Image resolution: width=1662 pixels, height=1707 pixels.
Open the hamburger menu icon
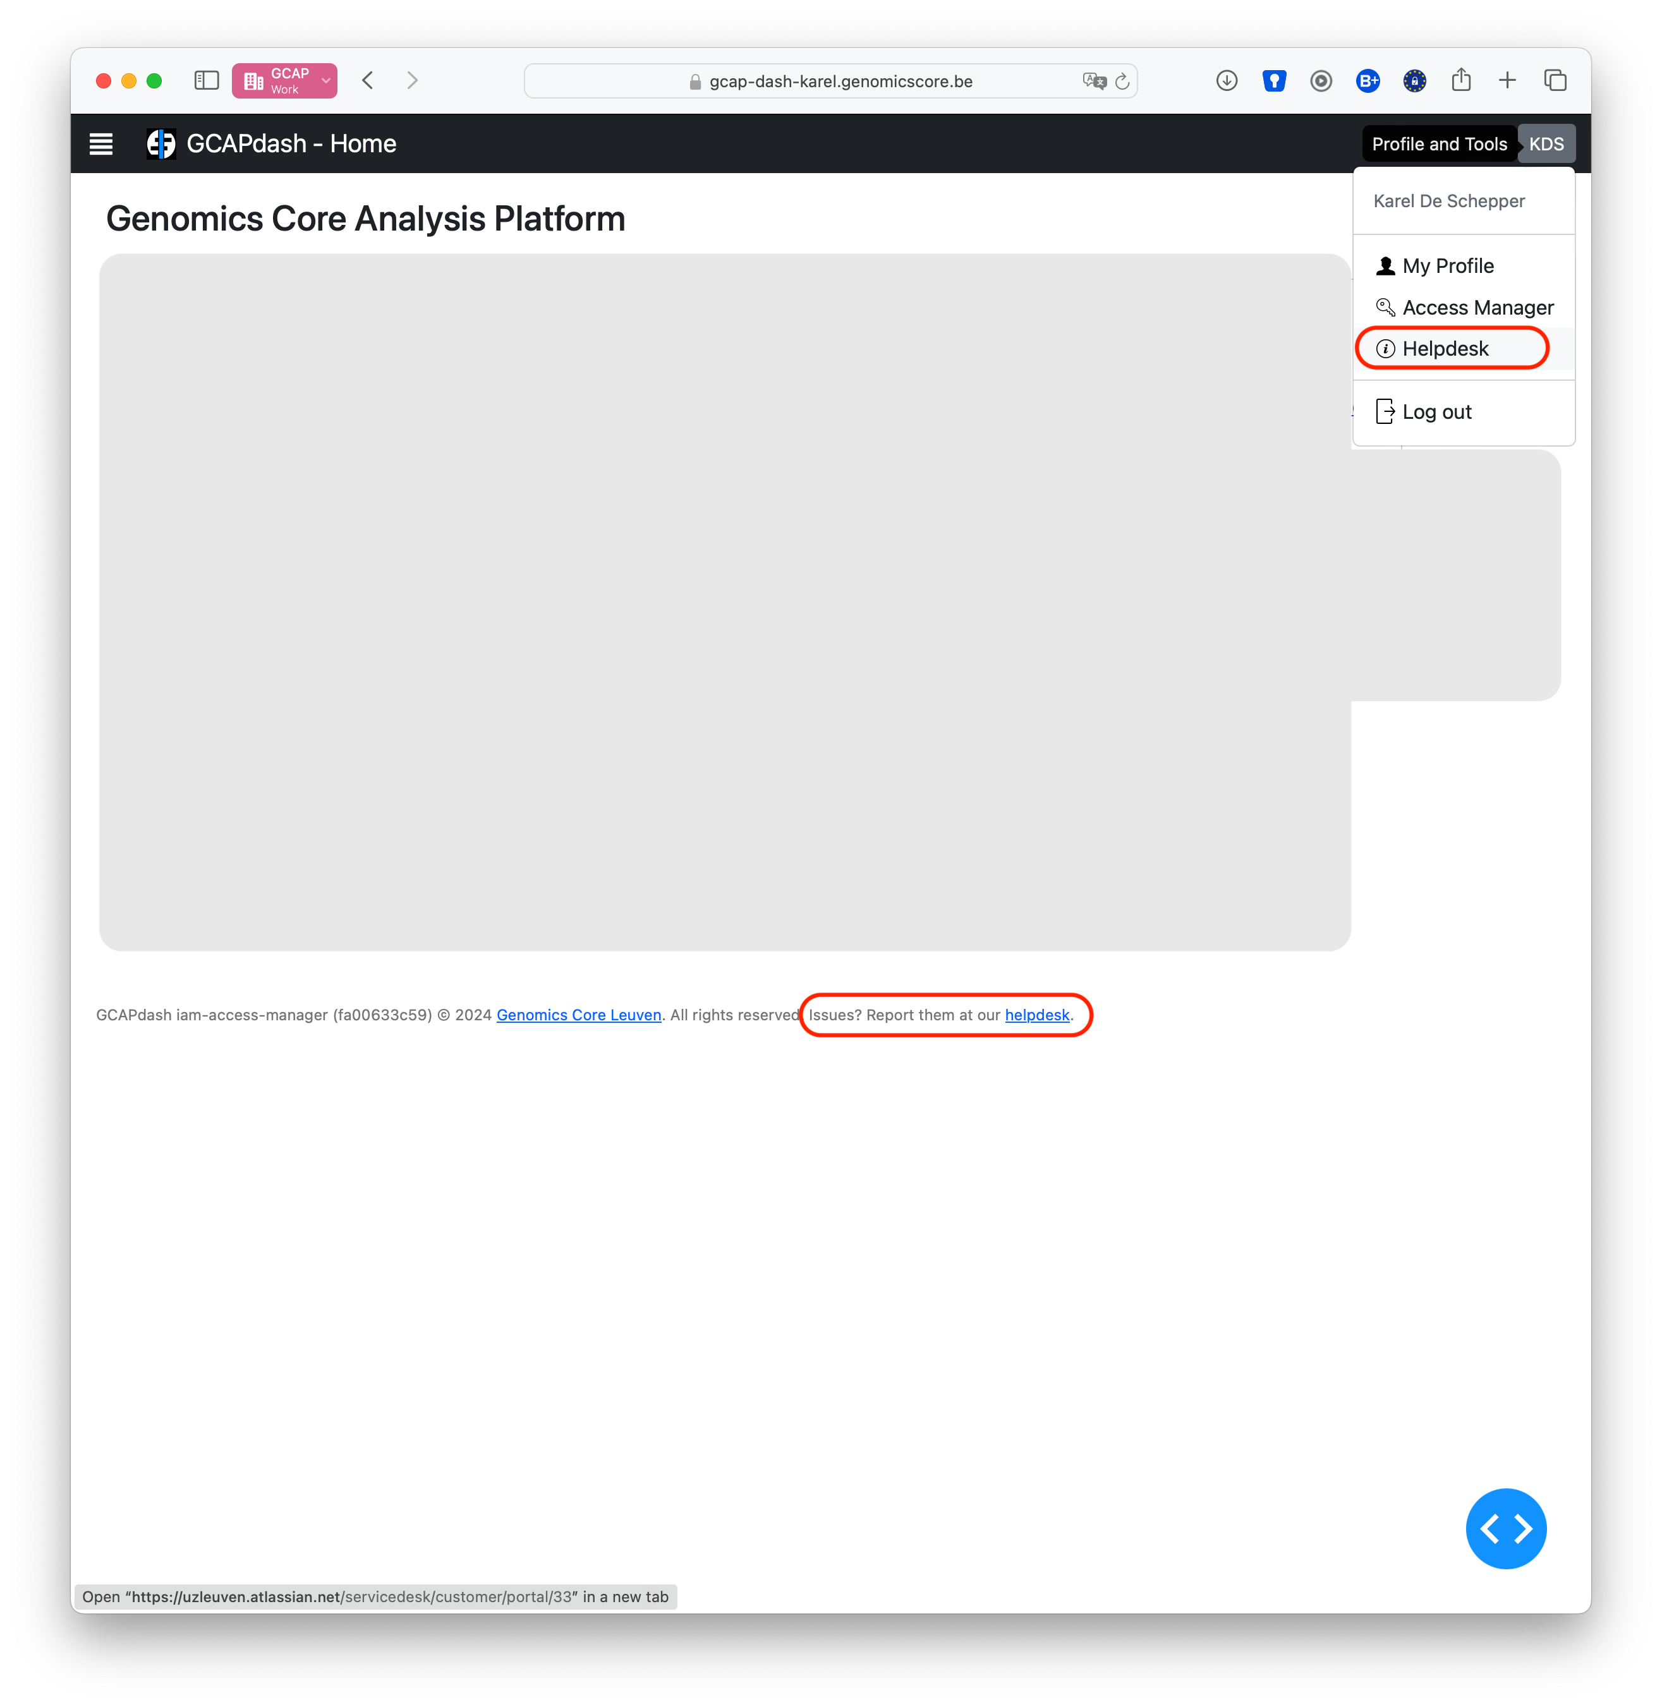(99, 143)
